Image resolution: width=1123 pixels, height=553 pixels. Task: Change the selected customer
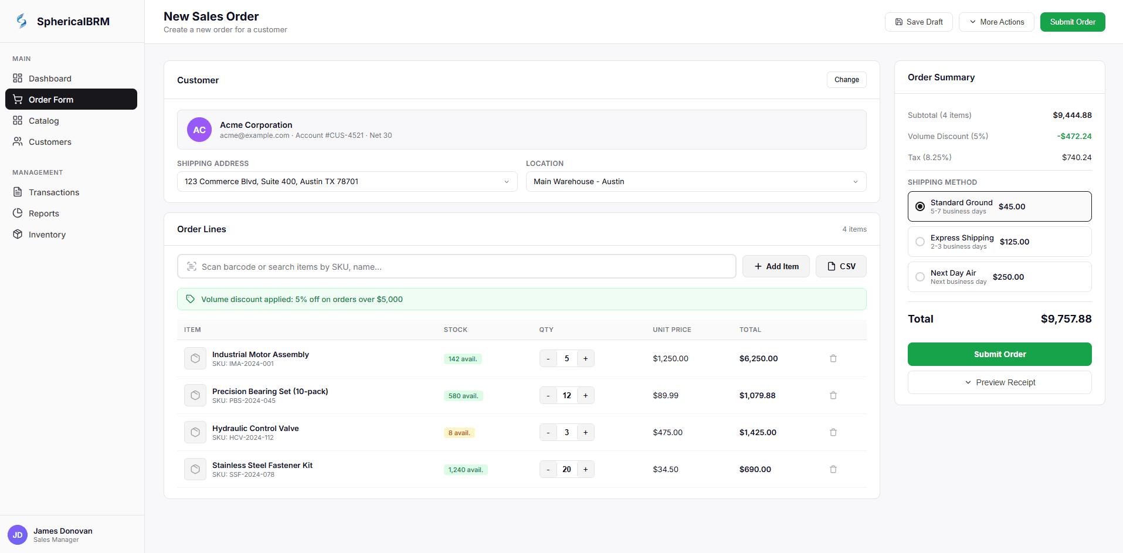tap(846, 80)
